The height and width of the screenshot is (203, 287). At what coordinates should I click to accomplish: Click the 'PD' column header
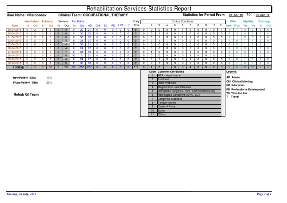pos(113,26)
